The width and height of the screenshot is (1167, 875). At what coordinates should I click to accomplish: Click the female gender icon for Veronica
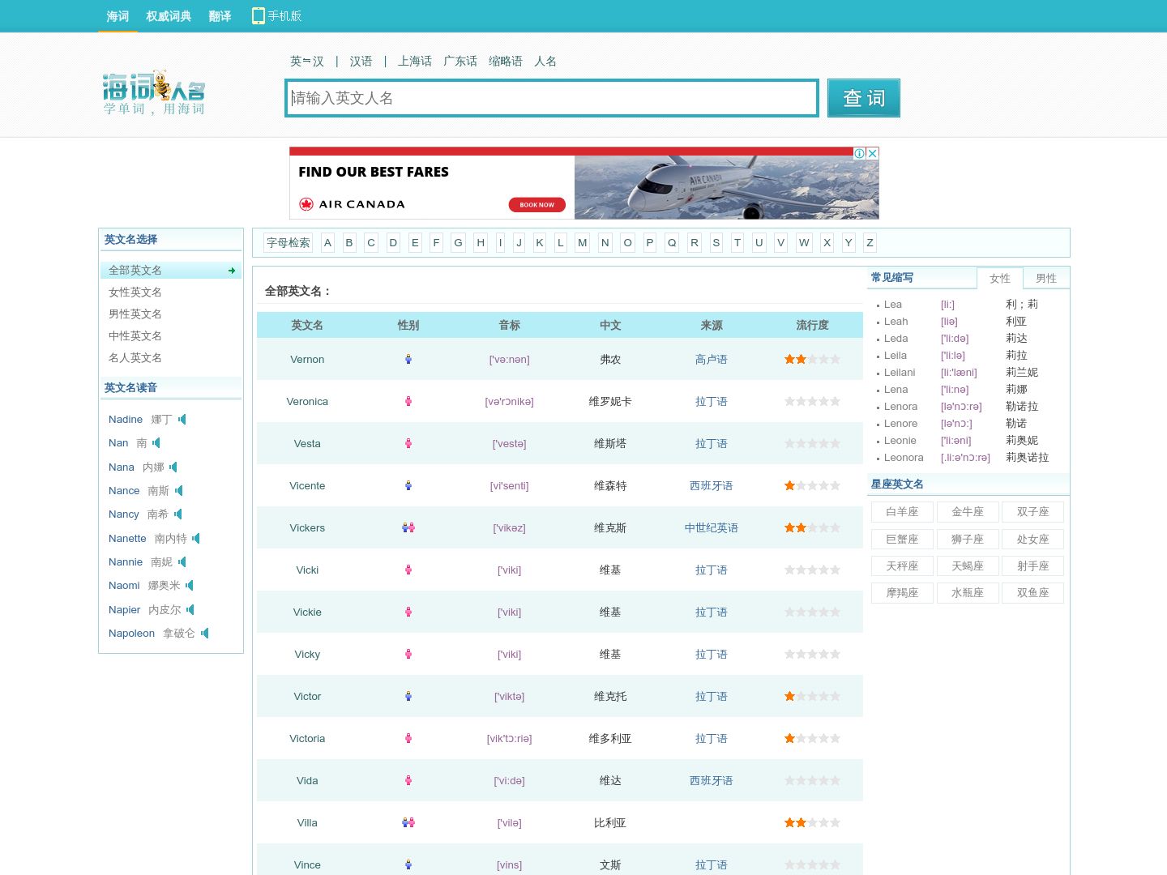[408, 401]
